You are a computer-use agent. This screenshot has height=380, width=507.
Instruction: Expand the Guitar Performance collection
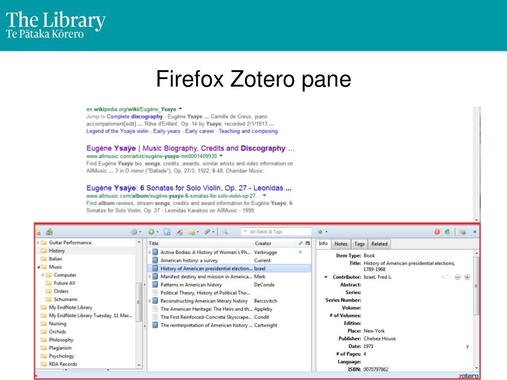38,242
